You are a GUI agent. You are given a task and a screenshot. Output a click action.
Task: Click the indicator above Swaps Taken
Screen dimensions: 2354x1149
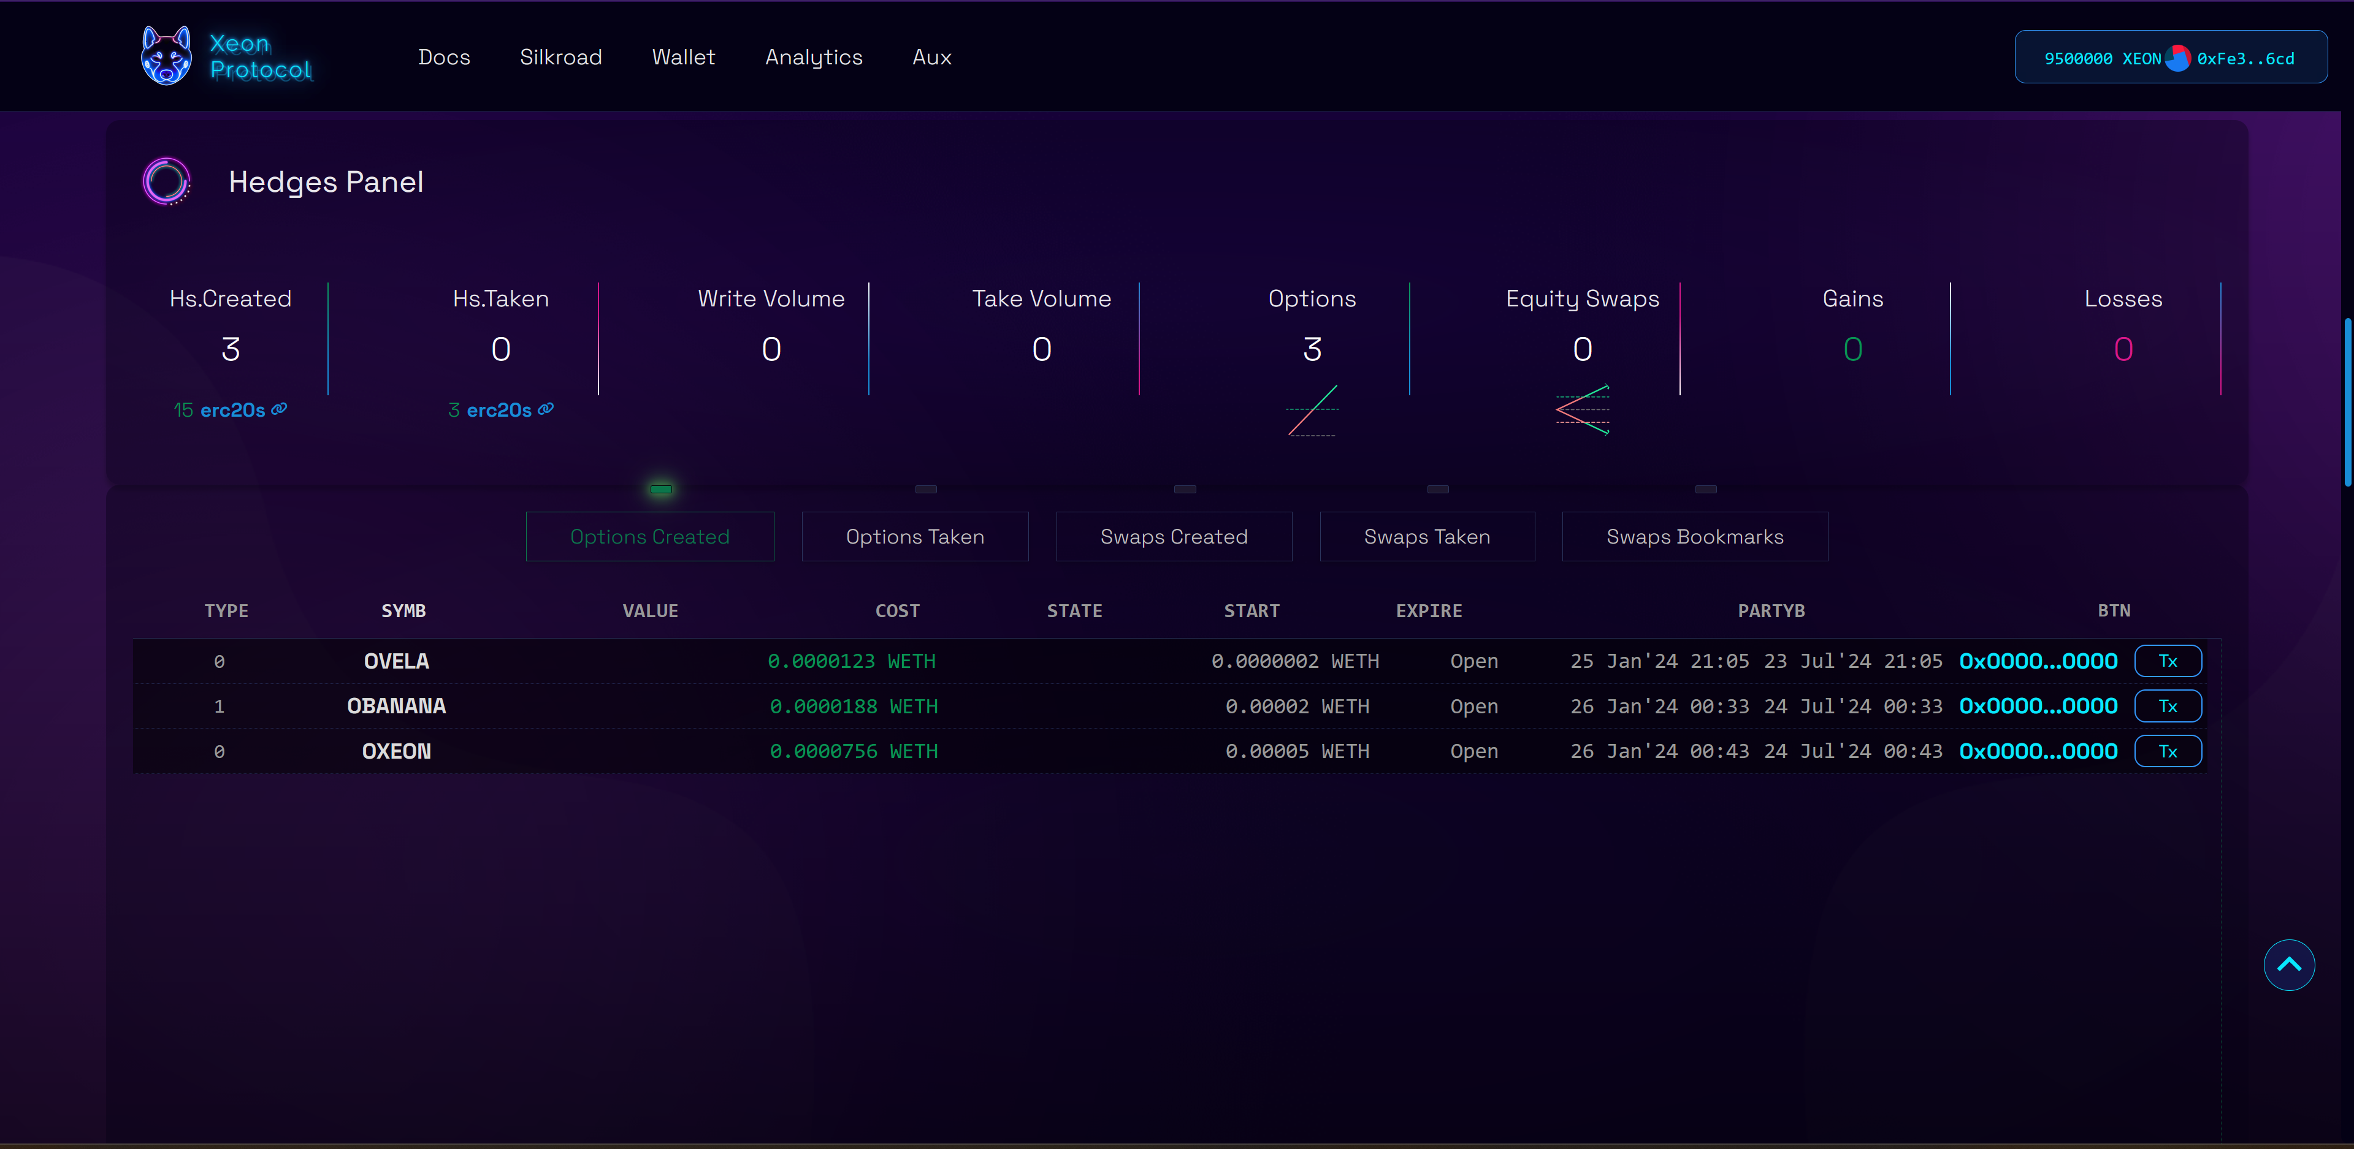1437,490
